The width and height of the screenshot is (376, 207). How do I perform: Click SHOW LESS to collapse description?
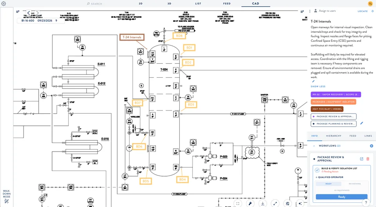click(318, 87)
